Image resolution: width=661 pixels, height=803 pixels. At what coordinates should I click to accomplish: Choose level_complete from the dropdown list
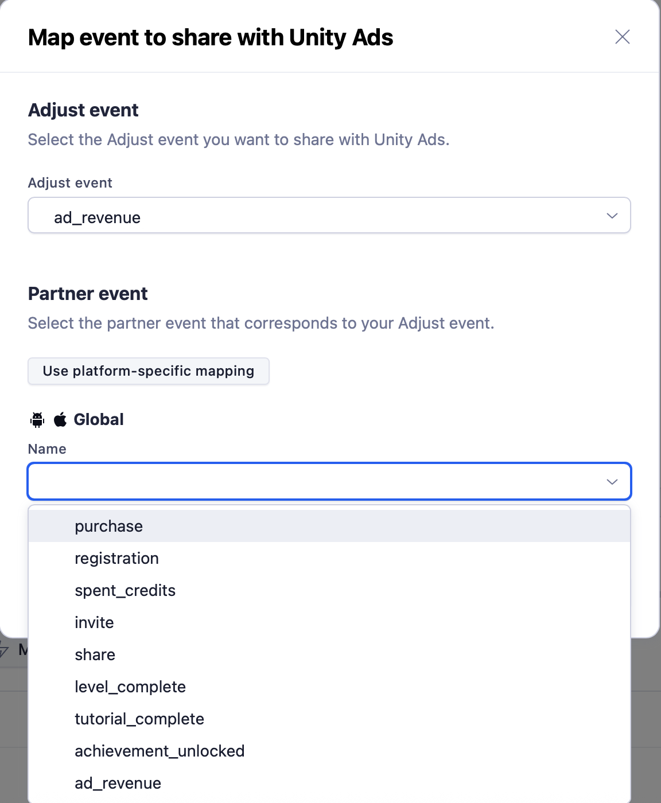click(130, 687)
